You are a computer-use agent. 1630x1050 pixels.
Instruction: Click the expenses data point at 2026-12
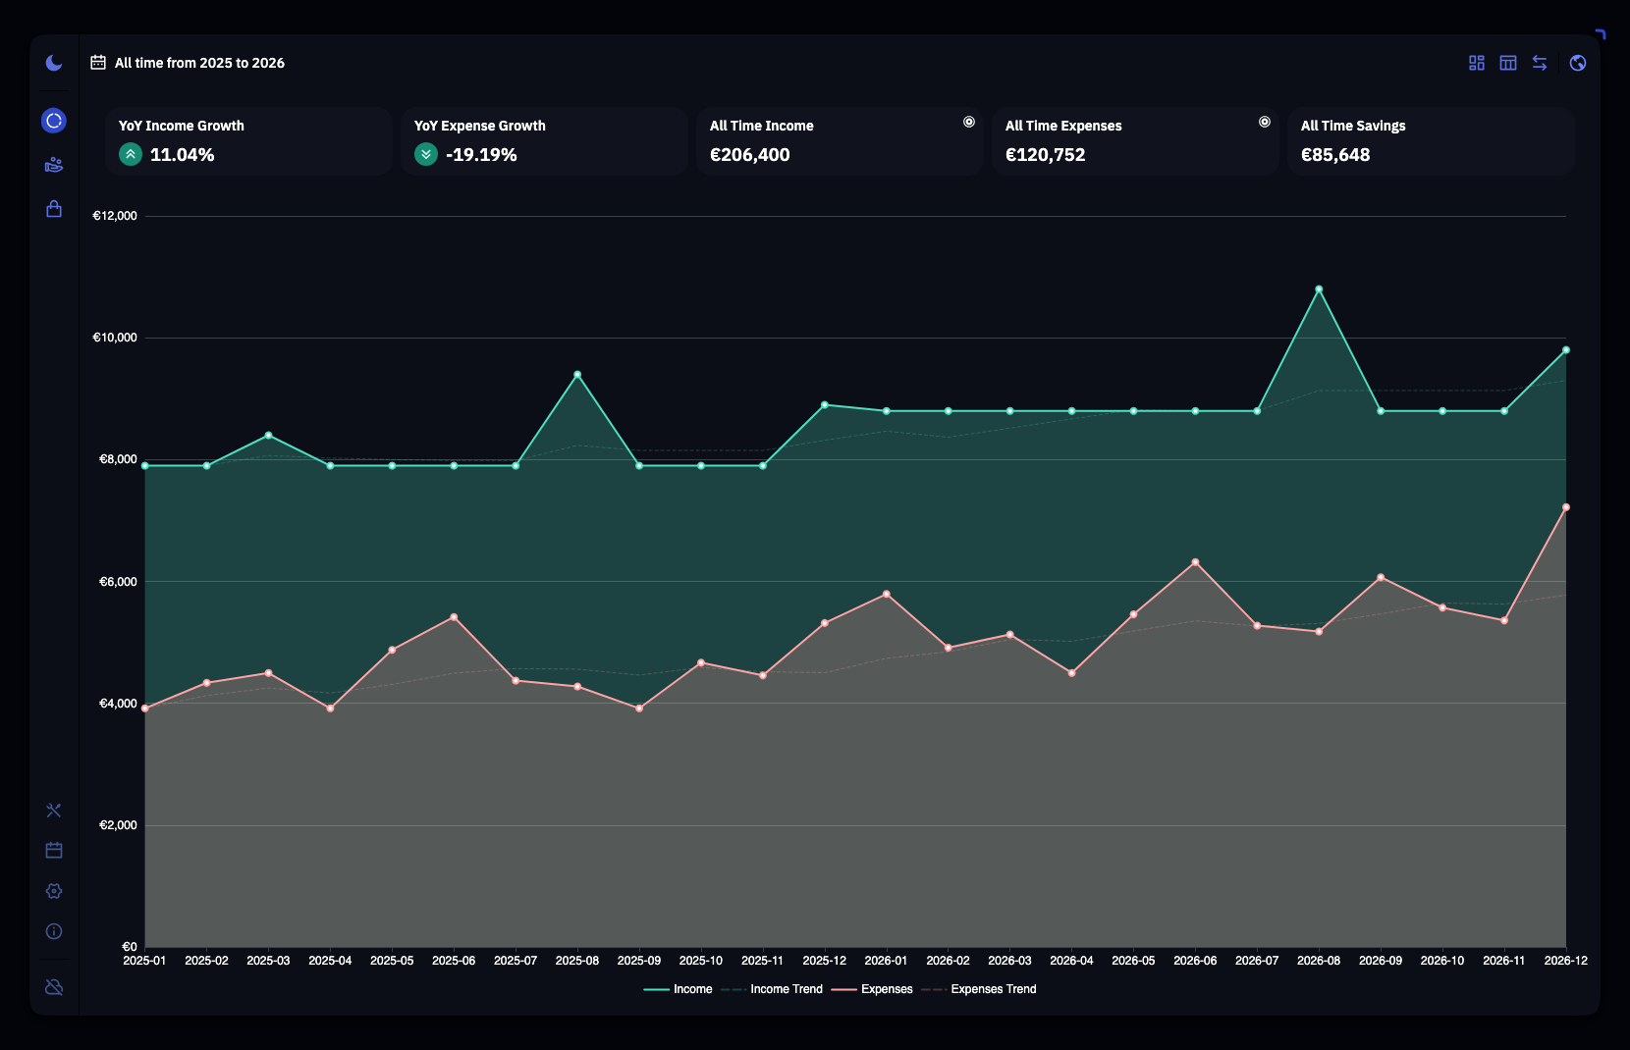coord(1566,507)
